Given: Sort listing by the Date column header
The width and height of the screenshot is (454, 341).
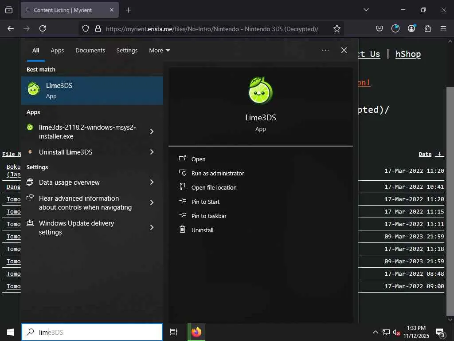Looking at the screenshot, I should pos(425,154).
